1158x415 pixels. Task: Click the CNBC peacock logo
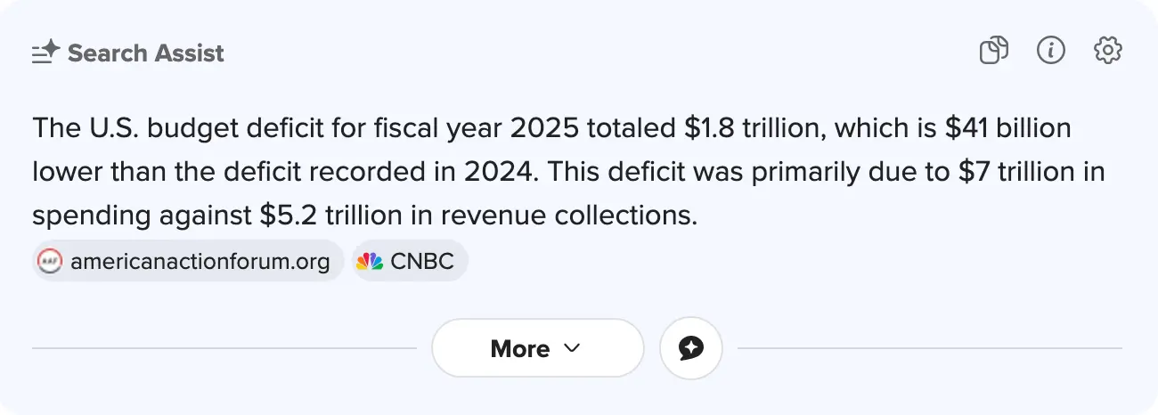click(x=369, y=261)
